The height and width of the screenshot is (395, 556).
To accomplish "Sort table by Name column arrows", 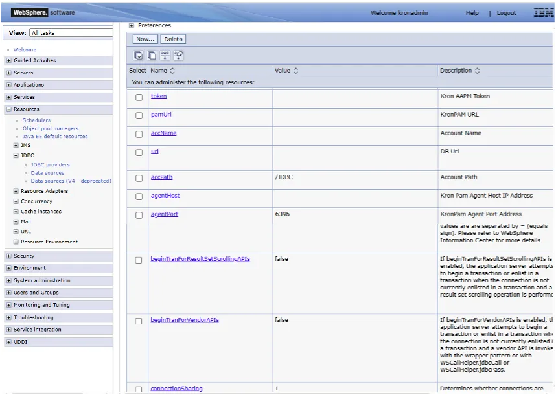I will pos(172,71).
